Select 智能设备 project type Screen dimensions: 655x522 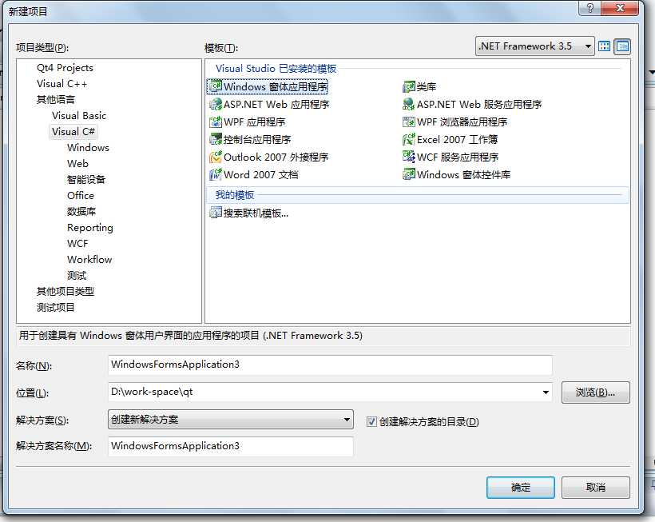point(86,180)
